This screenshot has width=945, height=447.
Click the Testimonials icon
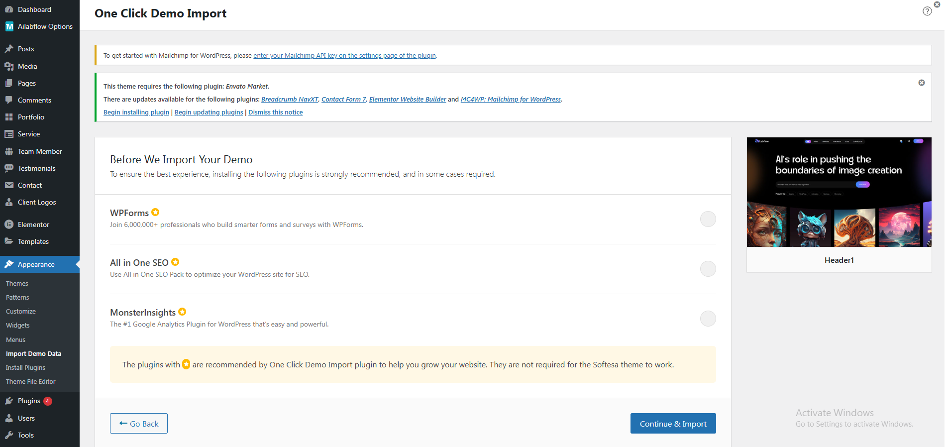(x=9, y=168)
